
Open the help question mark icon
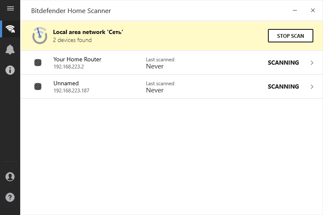pos(10,197)
